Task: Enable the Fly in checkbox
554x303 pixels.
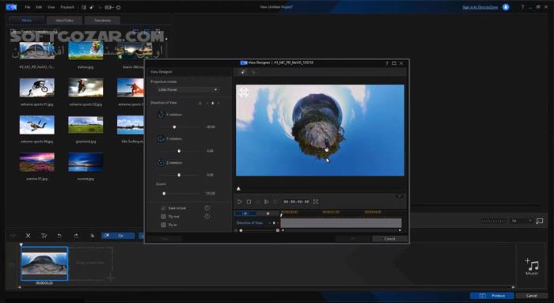Action: [163, 225]
